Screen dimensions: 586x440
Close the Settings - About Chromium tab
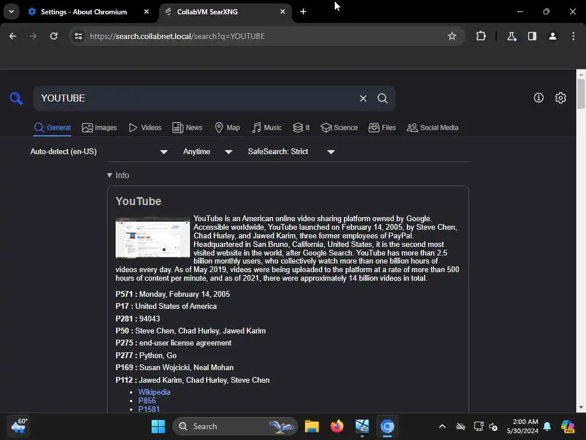point(146,11)
